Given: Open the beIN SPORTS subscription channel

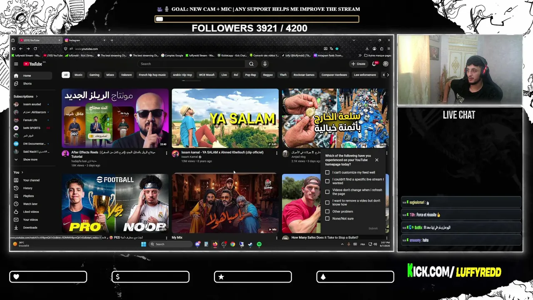Looking at the screenshot, I should (x=32, y=128).
